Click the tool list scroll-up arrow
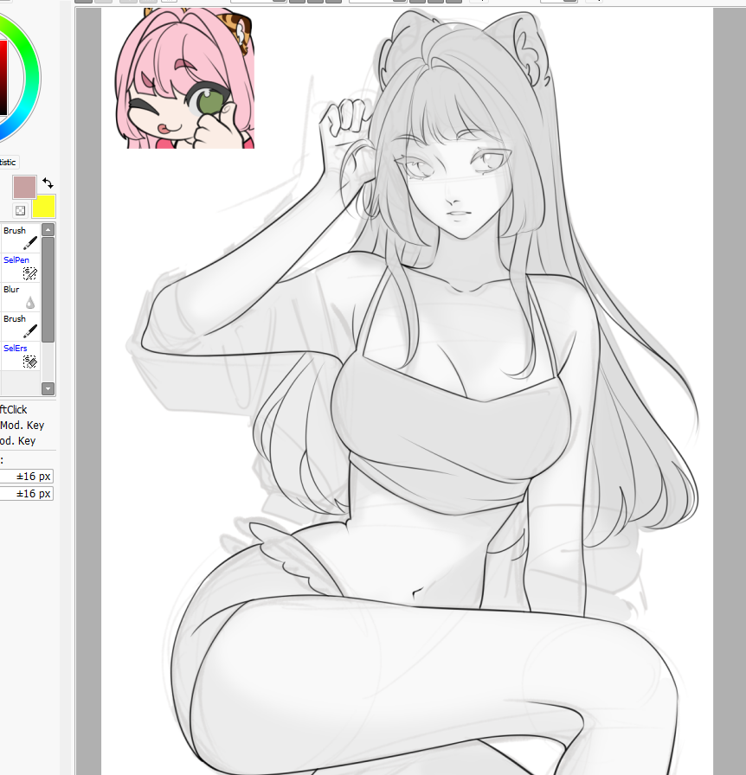Viewport: 746px width, 775px height. [48, 229]
